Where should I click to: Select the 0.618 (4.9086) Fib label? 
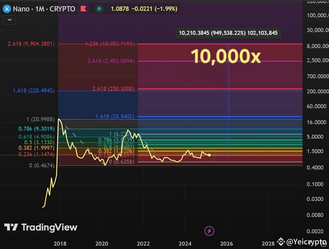(36, 137)
